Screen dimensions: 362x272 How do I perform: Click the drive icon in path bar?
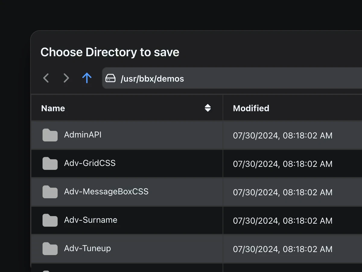click(x=110, y=79)
